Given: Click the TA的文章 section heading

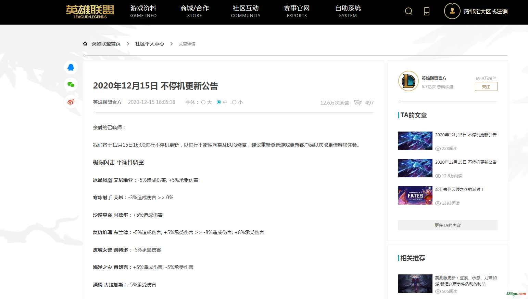Looking at the screenshot, I should point(414,115).
